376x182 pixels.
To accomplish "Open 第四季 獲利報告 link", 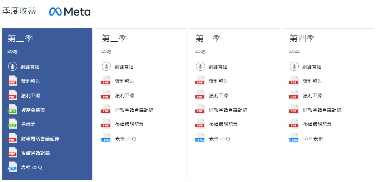I will point(312,81).
